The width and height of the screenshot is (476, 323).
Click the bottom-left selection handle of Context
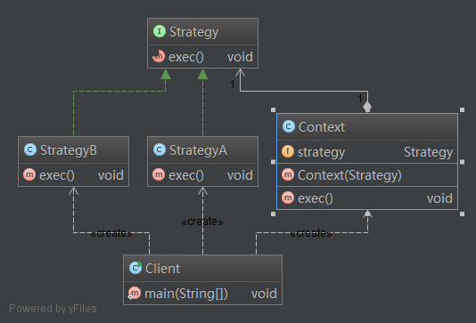tap(274, 214)
